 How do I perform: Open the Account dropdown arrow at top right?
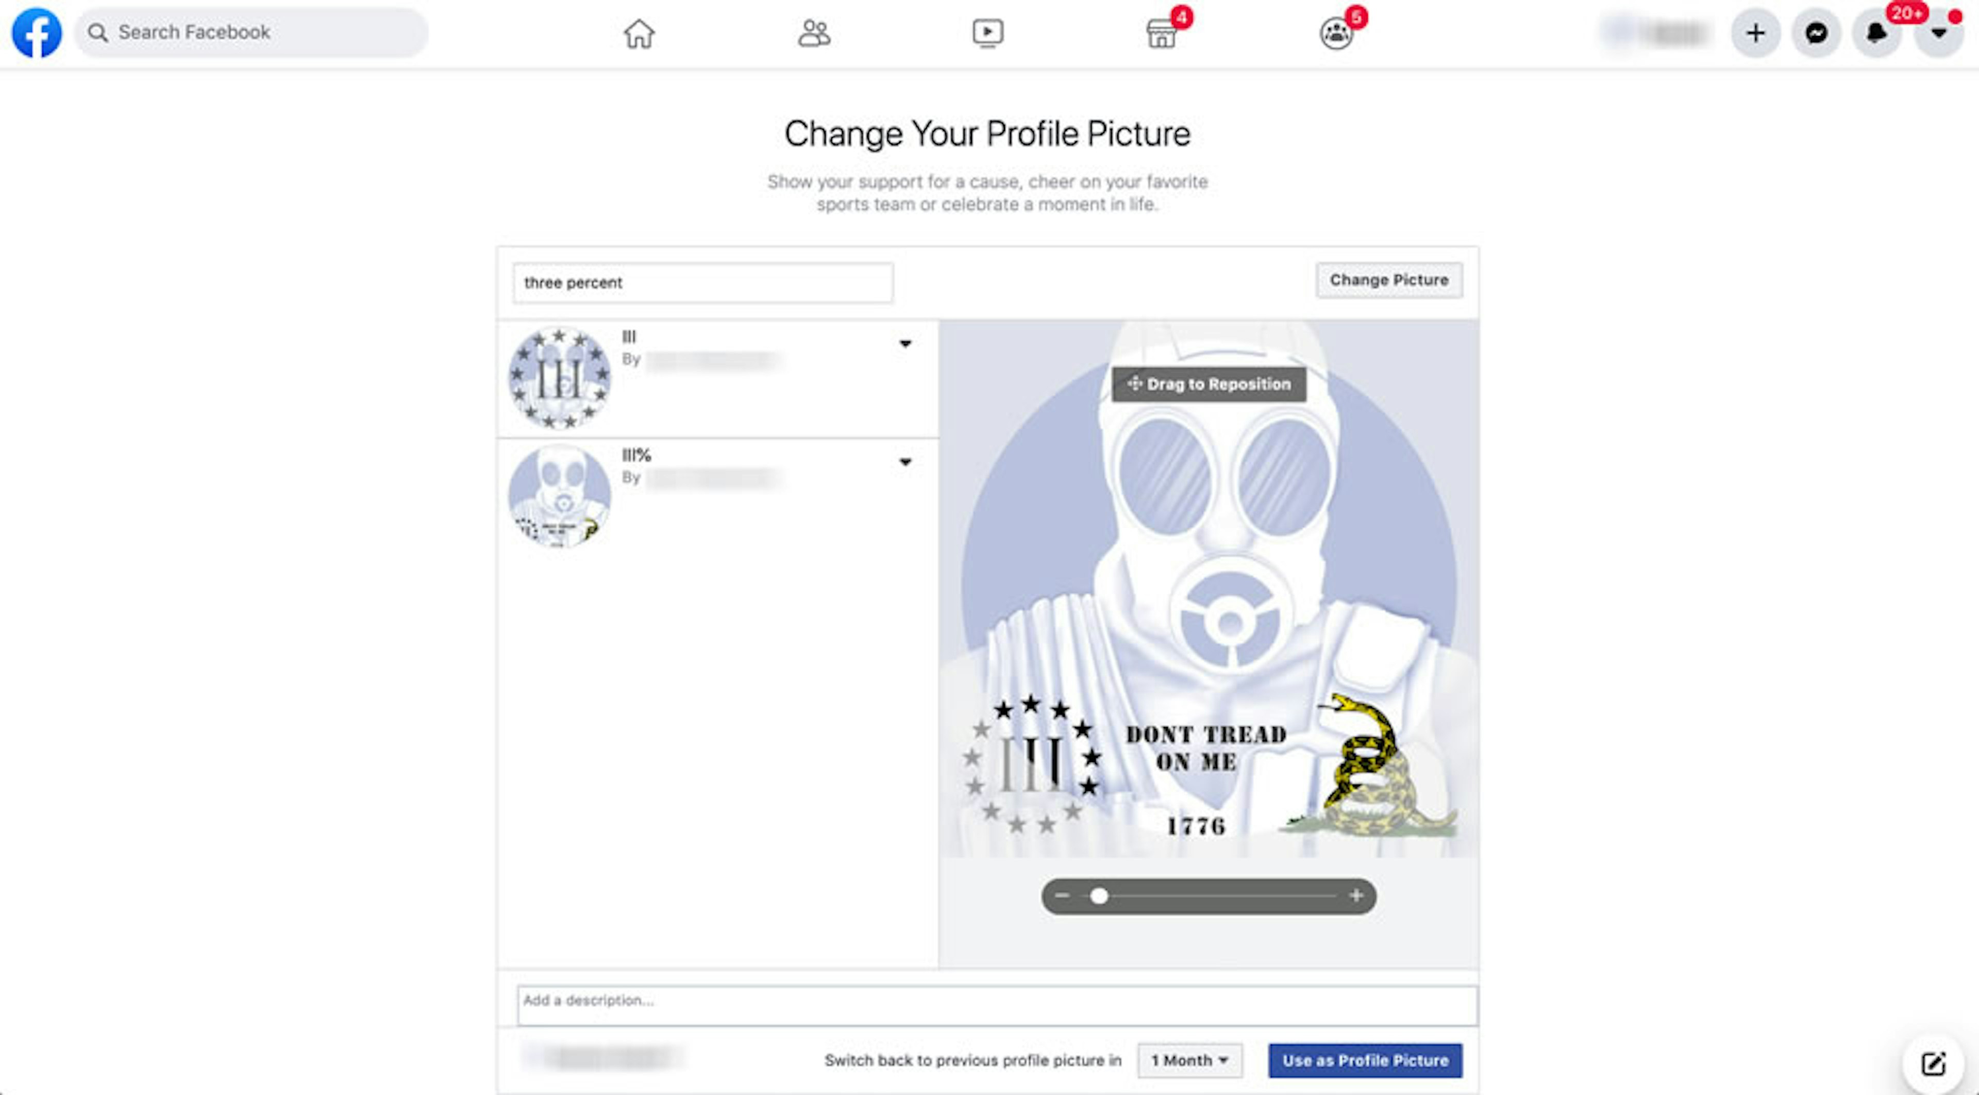click(1938, 33)
